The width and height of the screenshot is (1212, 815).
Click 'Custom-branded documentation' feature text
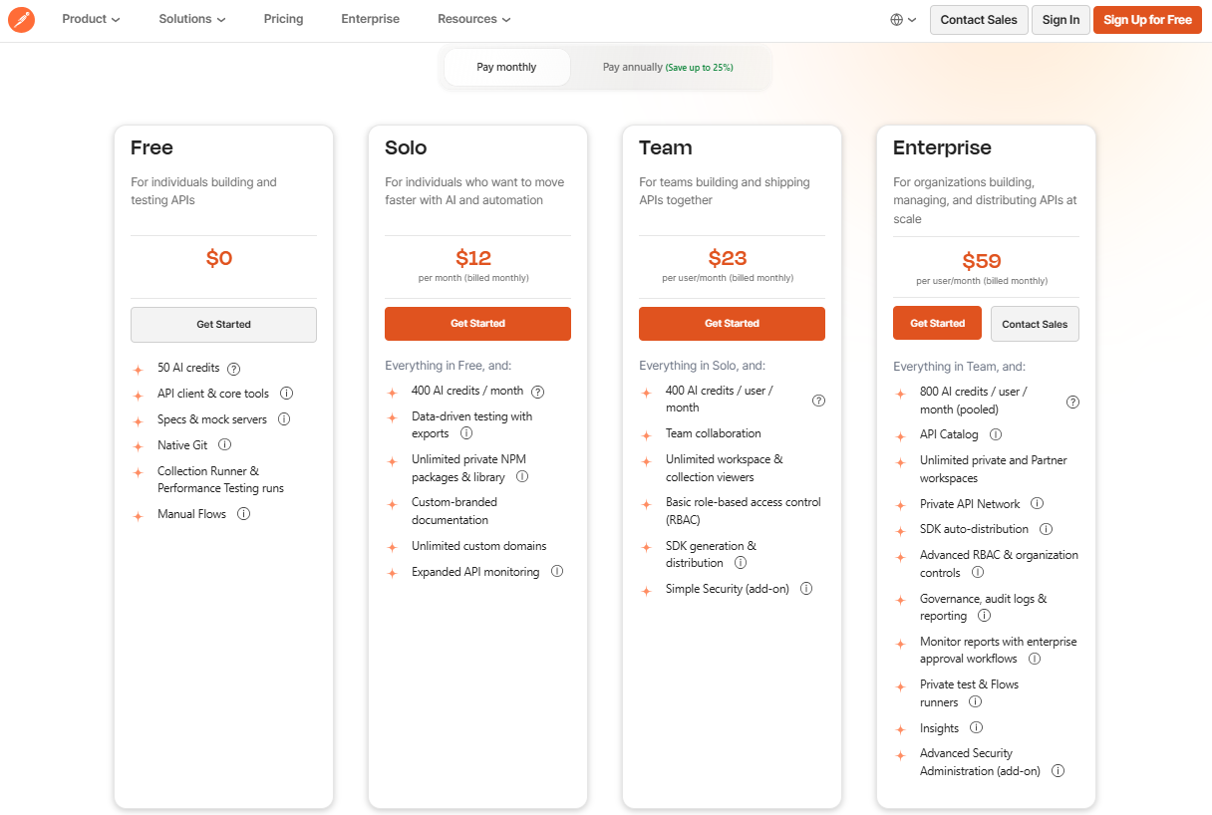pos(454,511)
